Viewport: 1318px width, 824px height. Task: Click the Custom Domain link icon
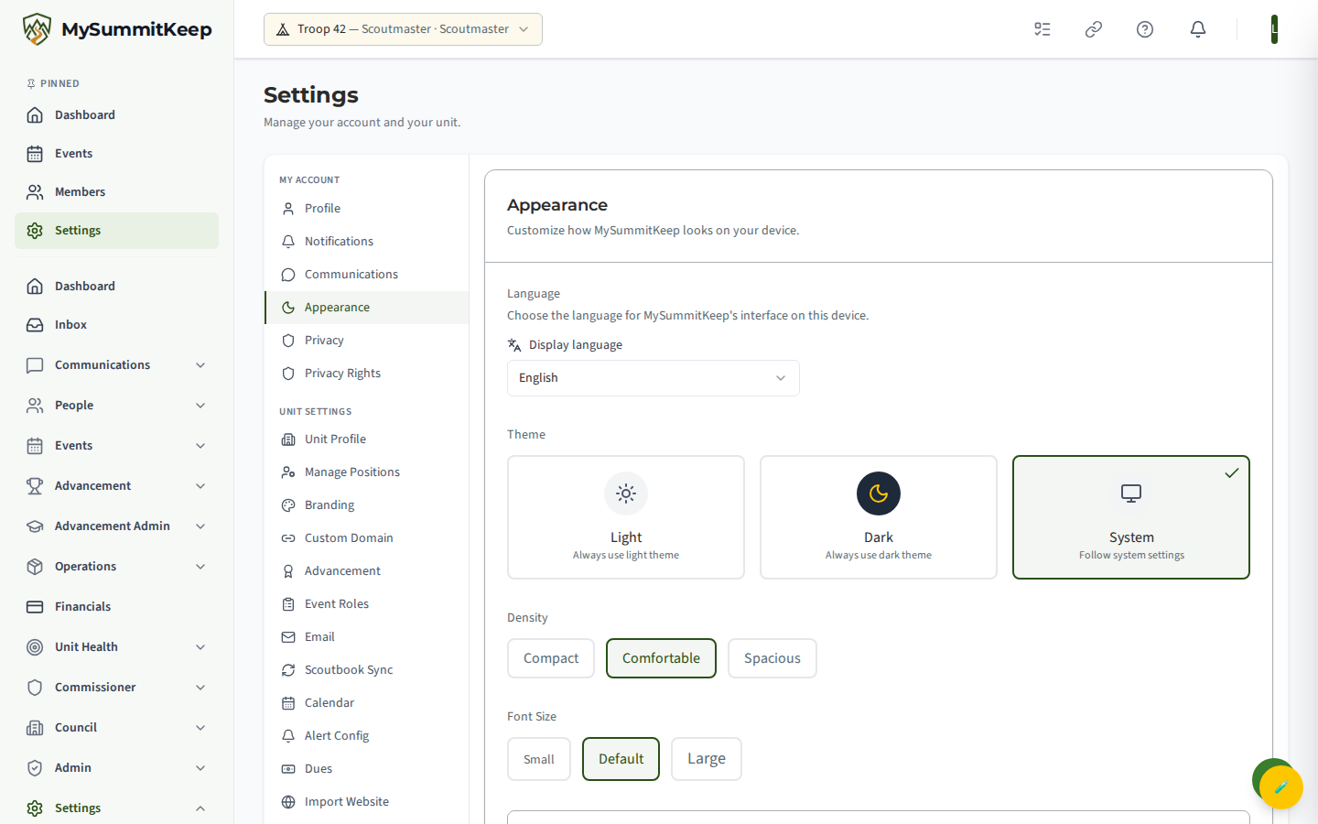[288, 538]
